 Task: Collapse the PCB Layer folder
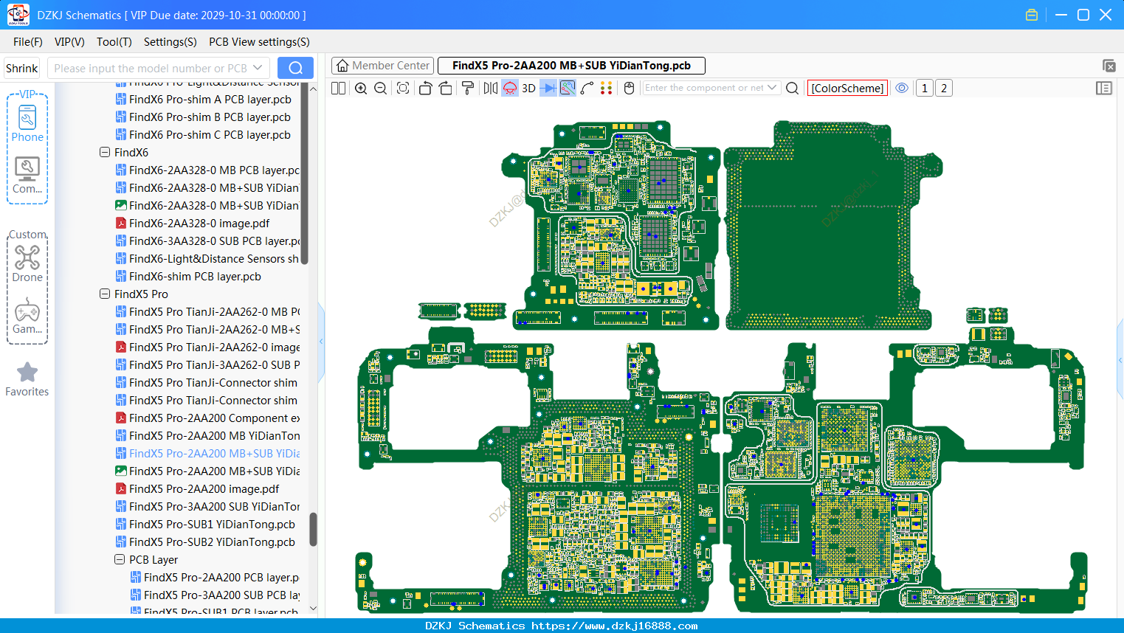point(120,559)
